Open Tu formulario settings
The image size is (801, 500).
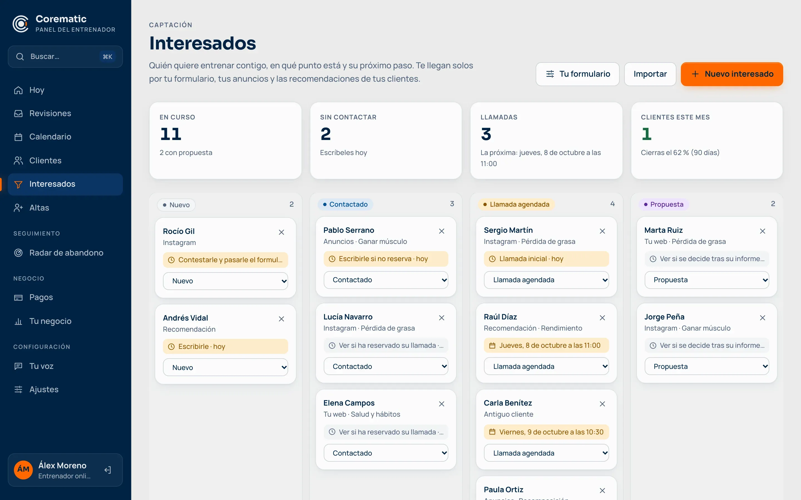[578, 74]
